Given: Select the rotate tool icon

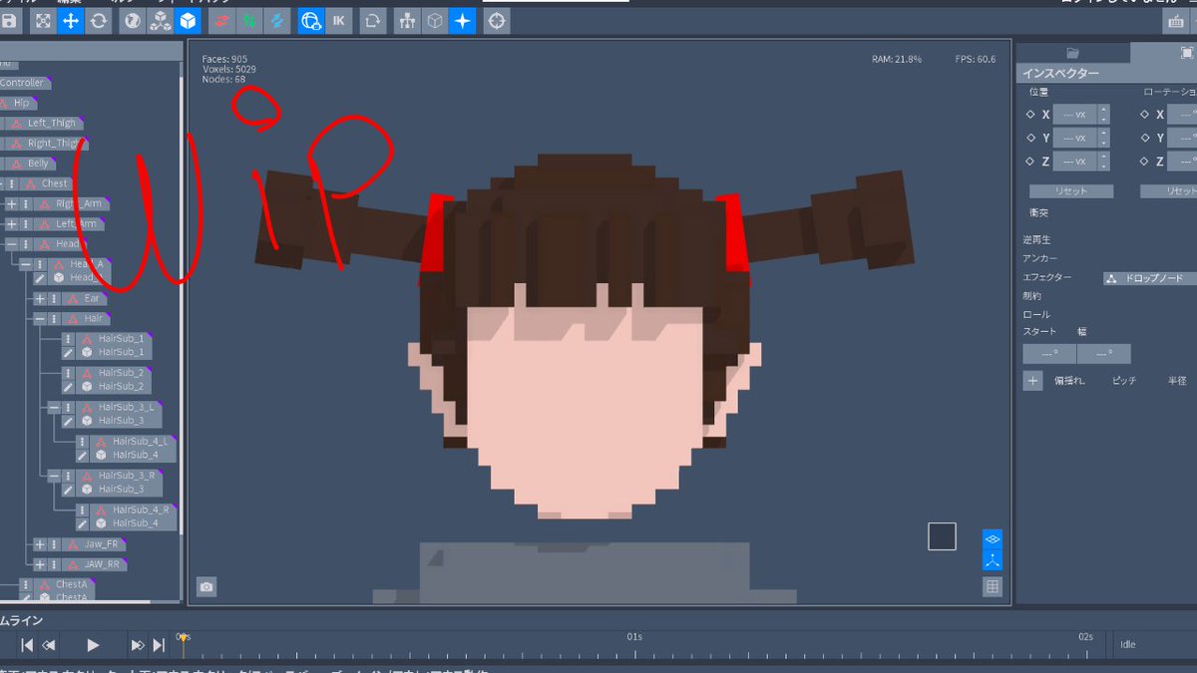Looking at the screenshot, I should pyautogui.click(x=98, y=20).
